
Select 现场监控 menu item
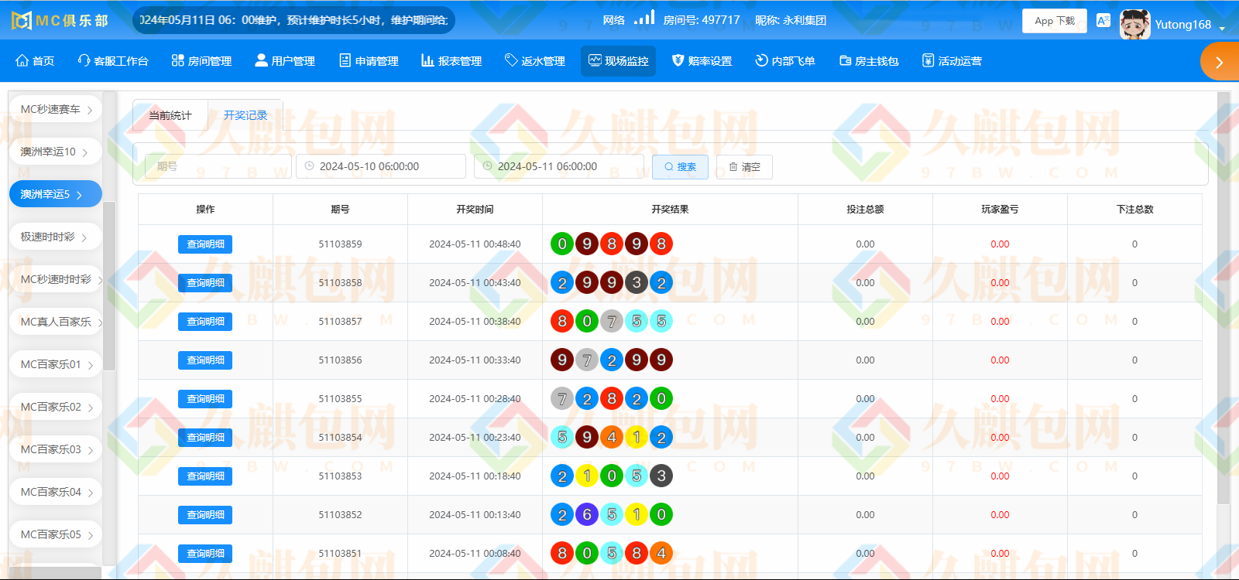(x=618, y=61)
